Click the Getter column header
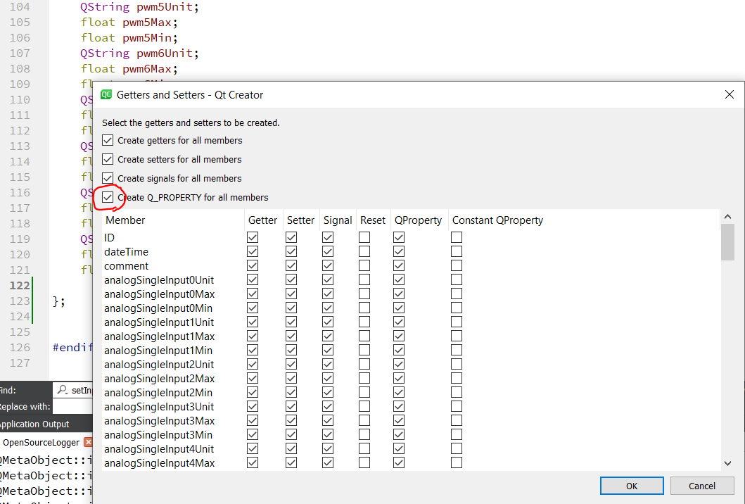 (263, 220)
